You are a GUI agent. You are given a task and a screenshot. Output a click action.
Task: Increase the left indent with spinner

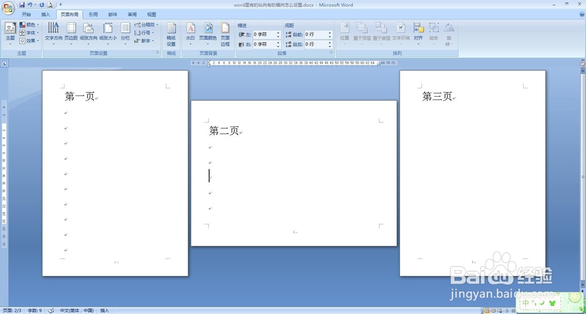pos(278,33)
